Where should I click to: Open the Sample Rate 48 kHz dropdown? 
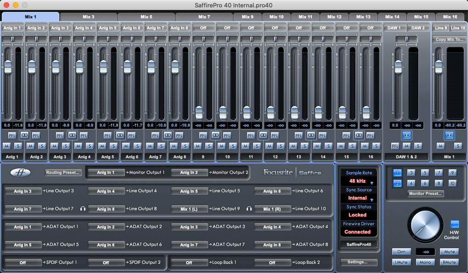point(359,181)
